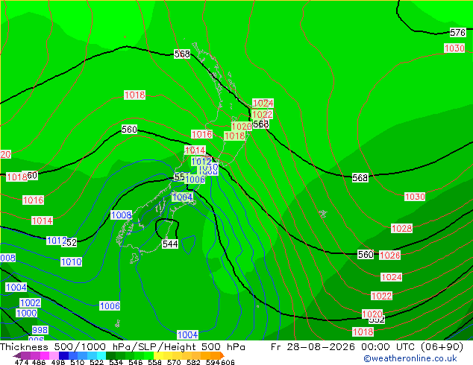Click the yellow legend swatch above 558

point(158,355)
